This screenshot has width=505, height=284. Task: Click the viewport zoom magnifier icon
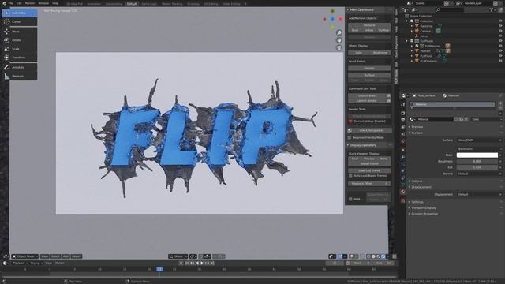tap(339, 33)
